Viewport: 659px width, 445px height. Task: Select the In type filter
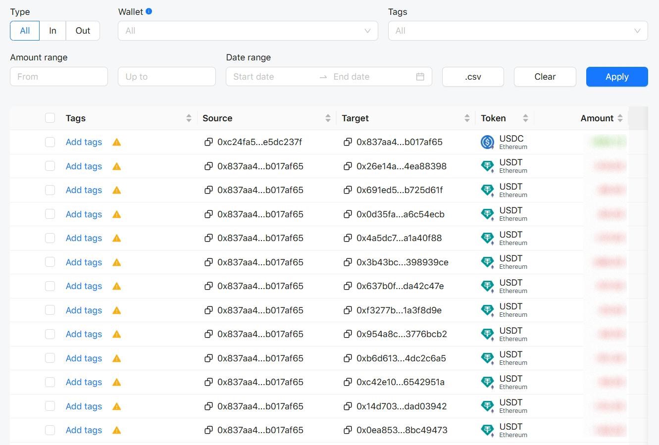point(52,31)
